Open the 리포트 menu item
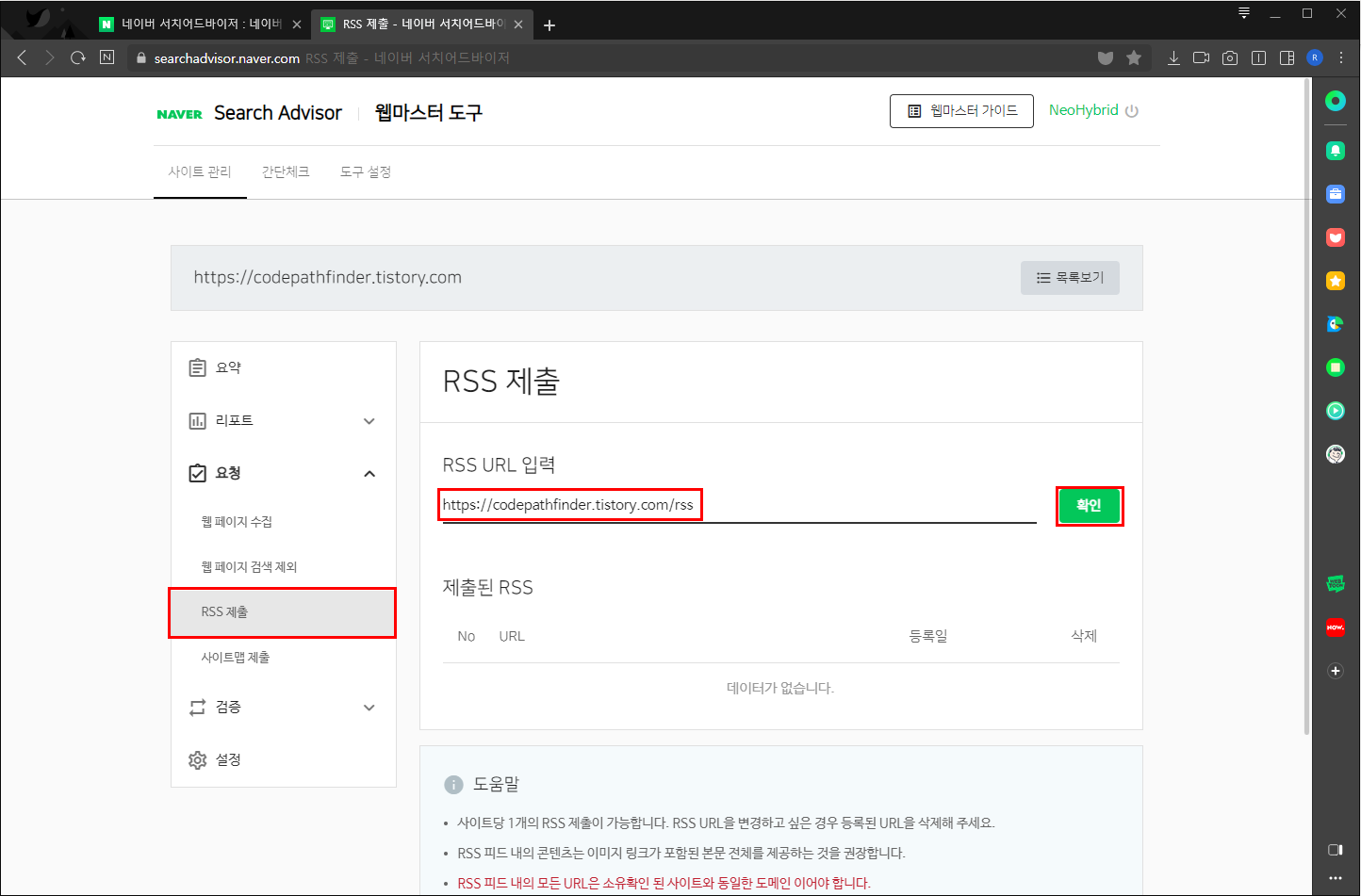 pyautogui.click(x=235, y=420)
